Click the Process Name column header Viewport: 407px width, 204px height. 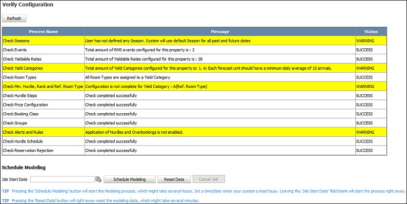point(43,31)
